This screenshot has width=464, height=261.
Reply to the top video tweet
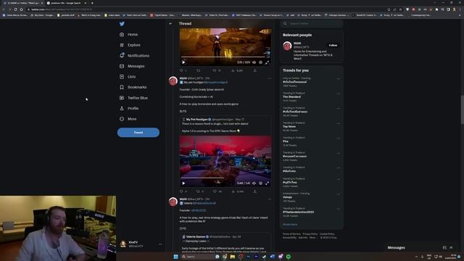(182, 70)
